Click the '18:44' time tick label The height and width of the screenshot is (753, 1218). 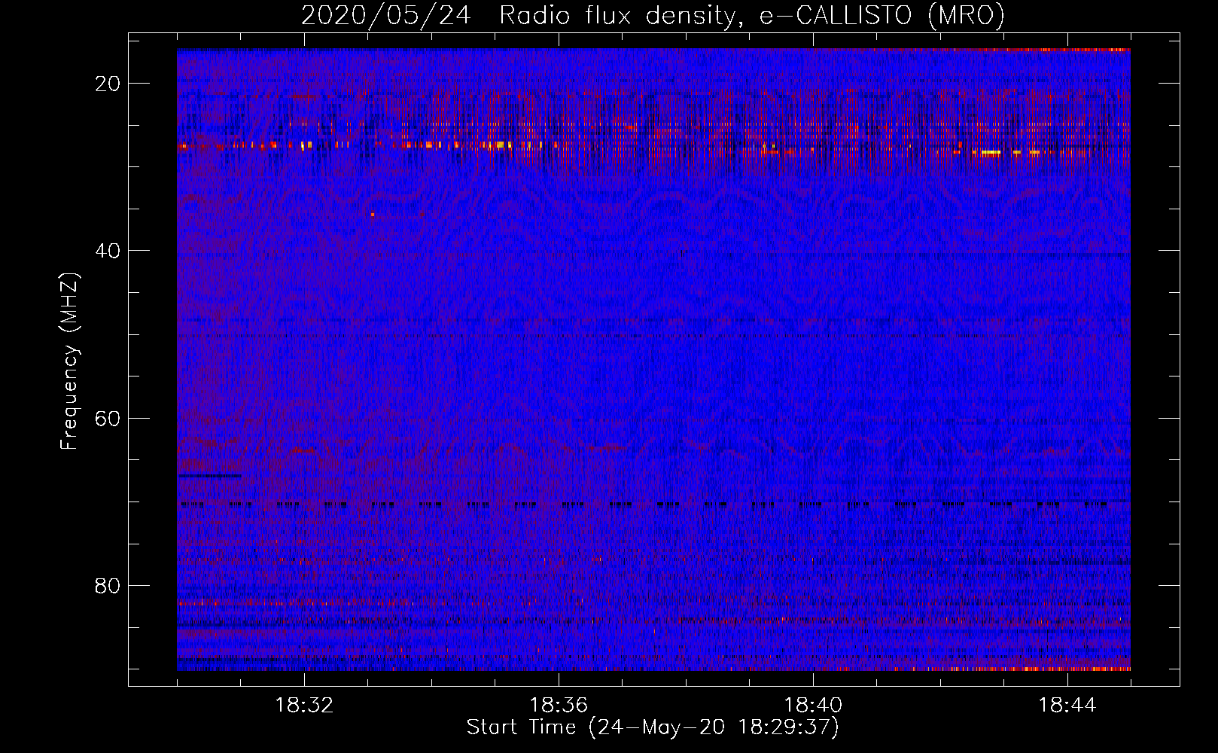pos(1067,706)
